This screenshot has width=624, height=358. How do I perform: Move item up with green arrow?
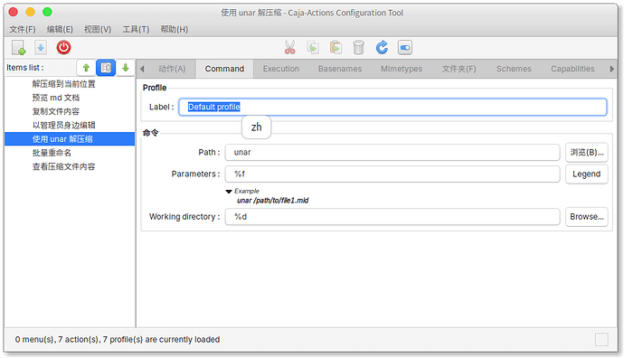[x=86, y=68]
